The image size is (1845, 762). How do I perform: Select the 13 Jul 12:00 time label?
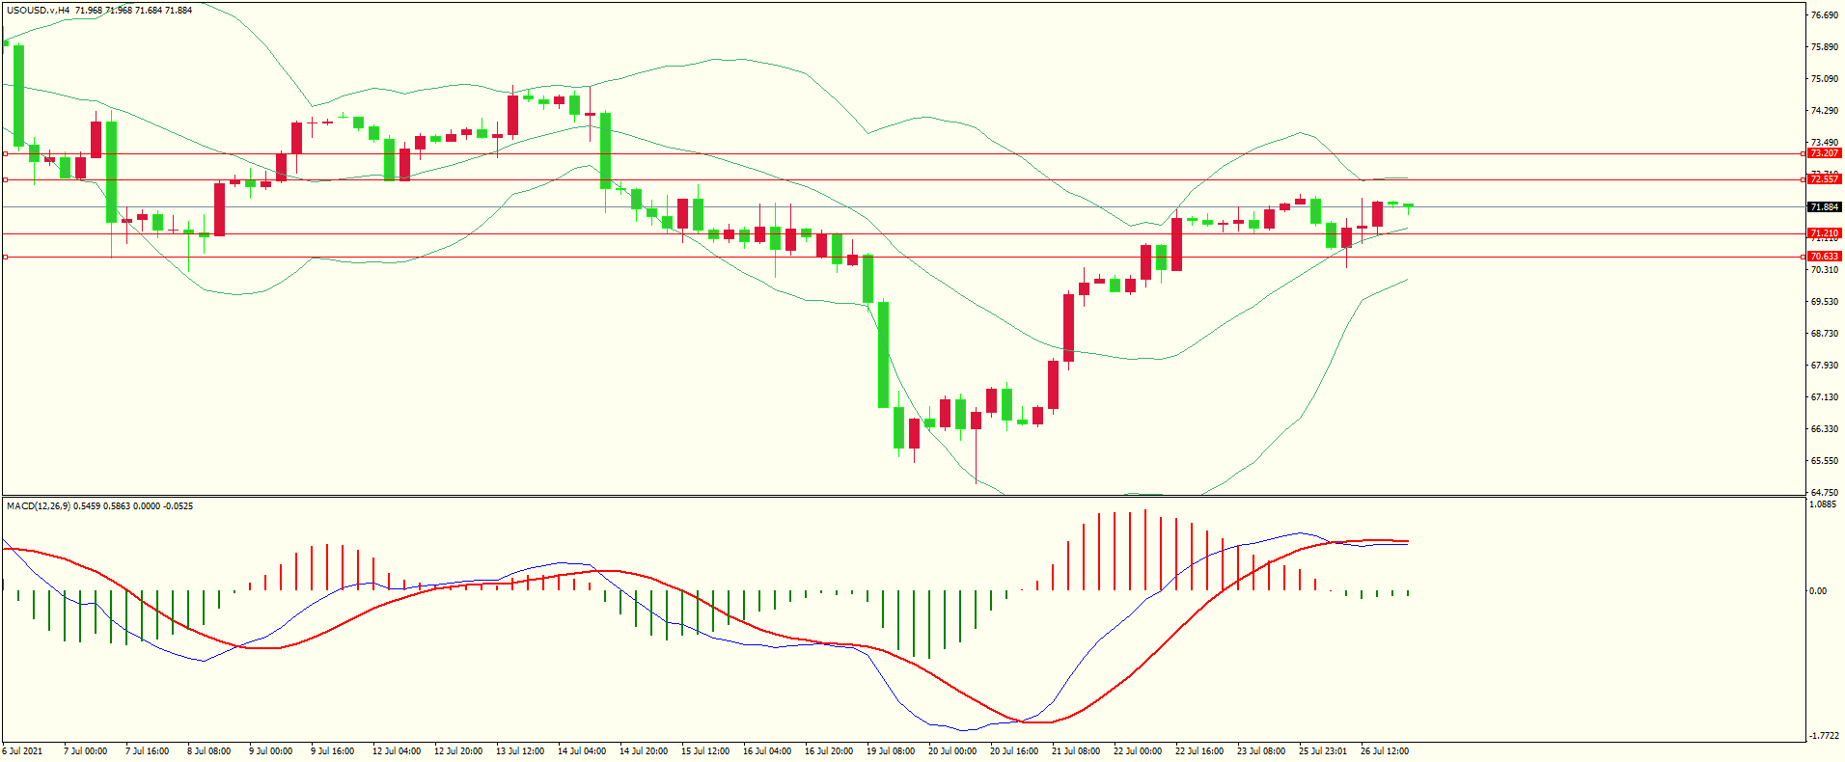(x=519, y=751)
